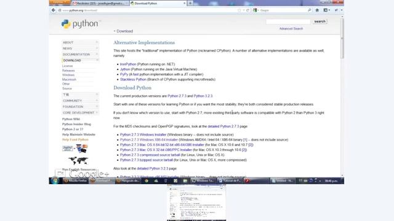394x221 pixels.
Task: Open ABOUT in the sidebar menu
Action: pos(80,42)
